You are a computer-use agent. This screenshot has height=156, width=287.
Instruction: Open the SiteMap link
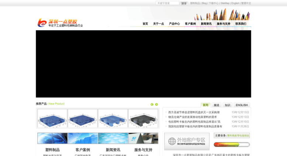[x=225, y=3]
